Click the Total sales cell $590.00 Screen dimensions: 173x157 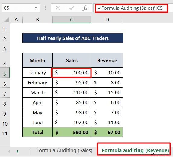(x=72, y=132)
